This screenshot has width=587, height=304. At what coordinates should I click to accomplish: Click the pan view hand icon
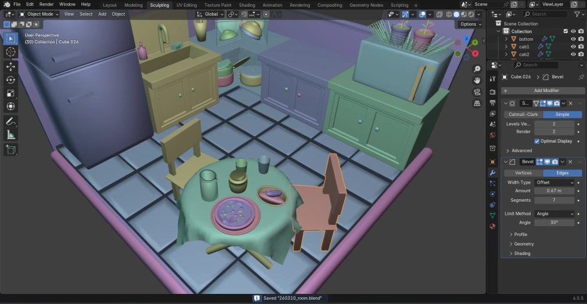tap(477, 80)
